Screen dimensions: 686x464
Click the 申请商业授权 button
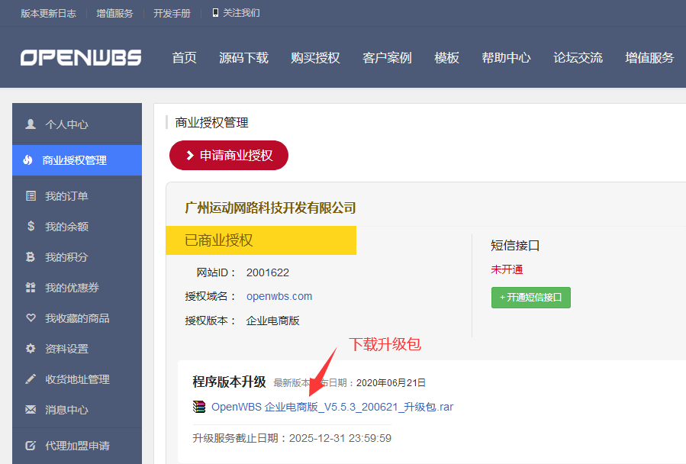[228, 155]
